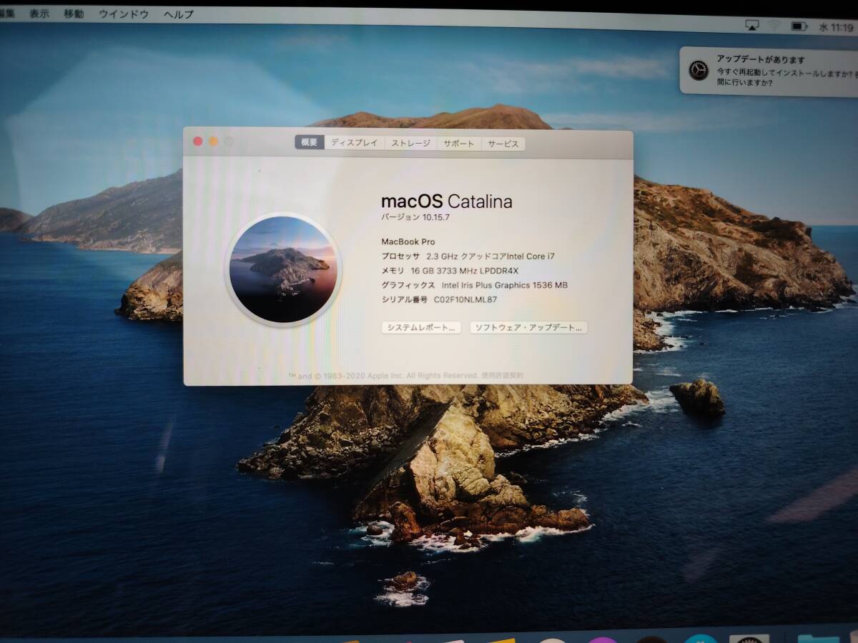Minimize the About This Mac window
Screen dimensions: 858x643
tap(213, 141)
